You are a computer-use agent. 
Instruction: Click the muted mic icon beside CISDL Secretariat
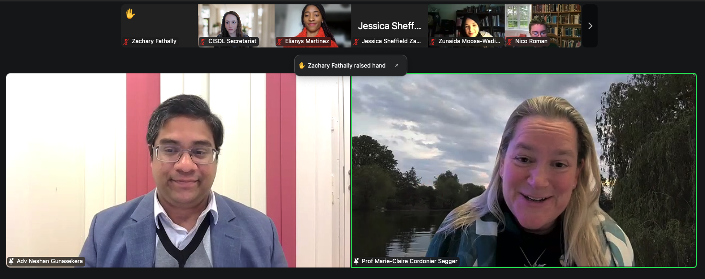tap(203, 42)
